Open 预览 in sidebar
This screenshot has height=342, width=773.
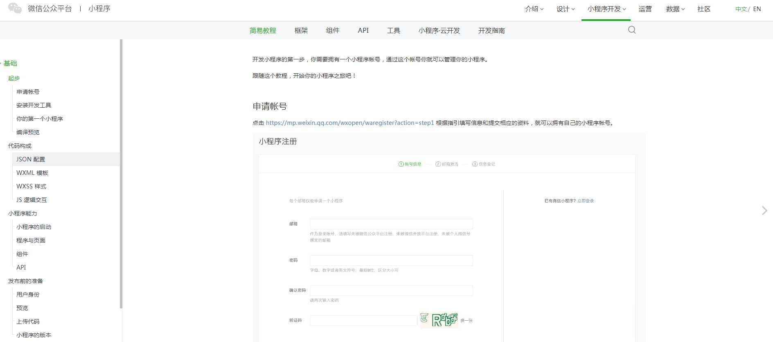tap(22, 308)
